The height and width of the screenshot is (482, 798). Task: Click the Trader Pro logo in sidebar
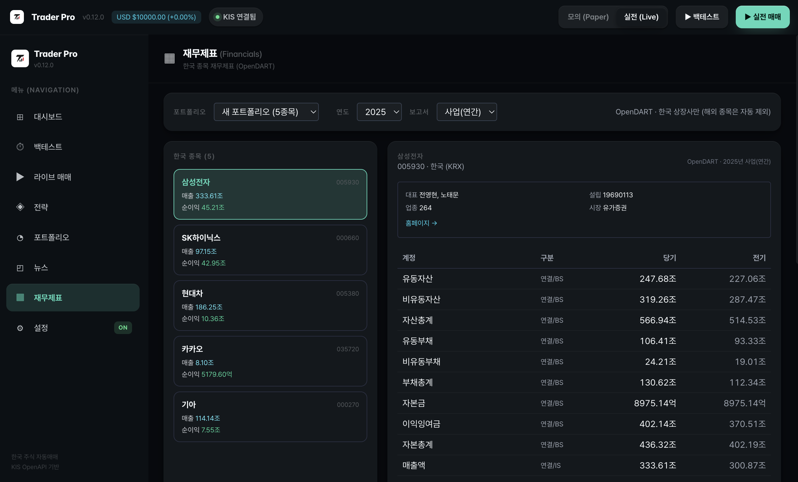pos(20,58)
